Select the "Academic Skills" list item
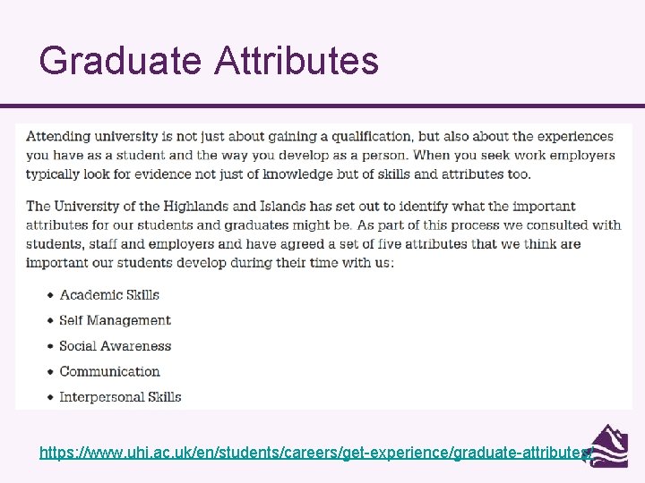The image size is (645, 483). [x=109, y=294]
